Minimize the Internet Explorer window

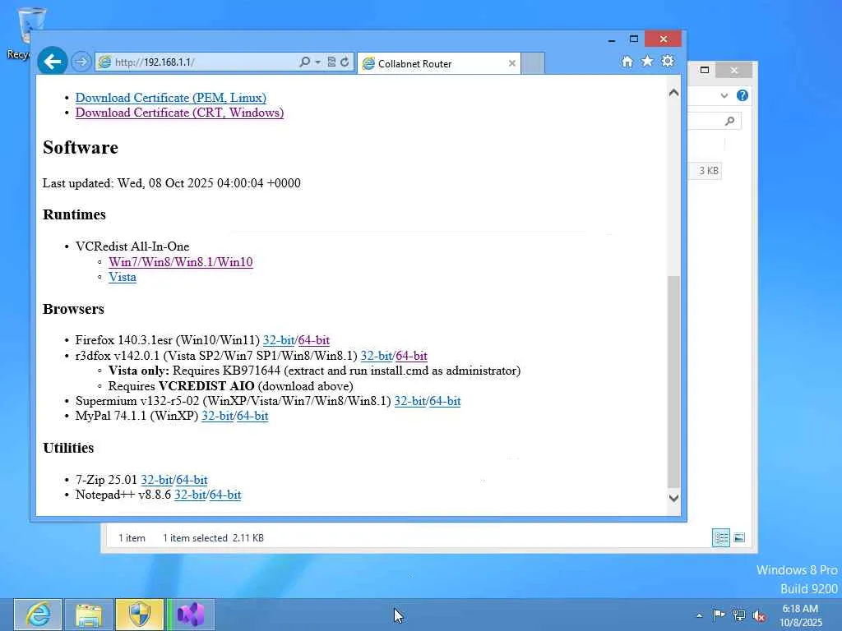pos(612,39)
